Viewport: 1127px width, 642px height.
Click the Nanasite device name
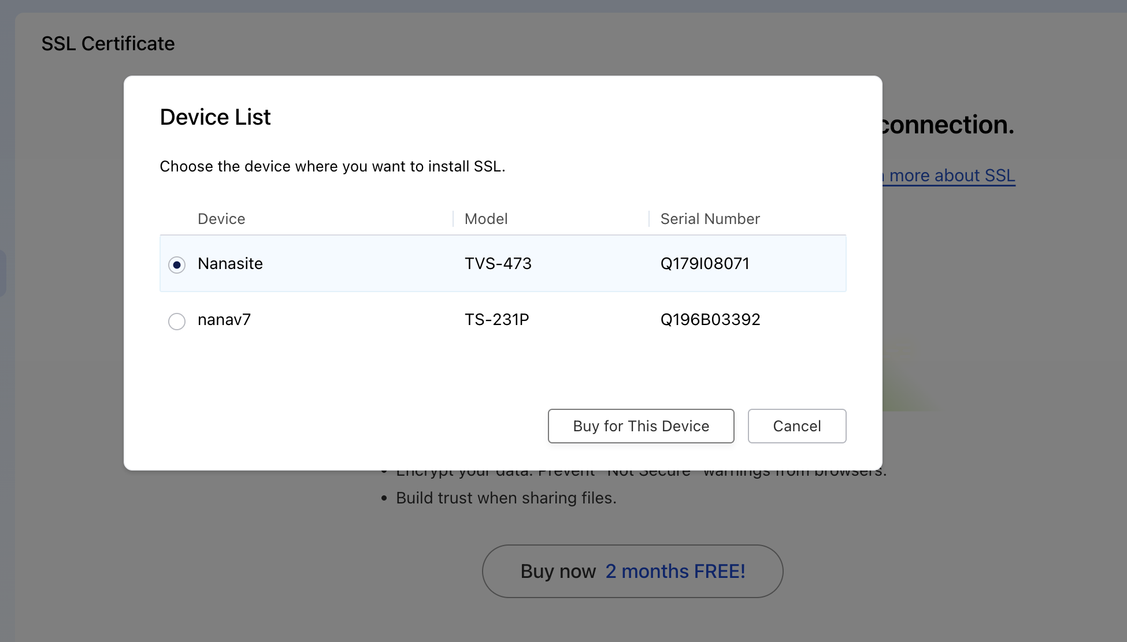(x=230, y=263)
